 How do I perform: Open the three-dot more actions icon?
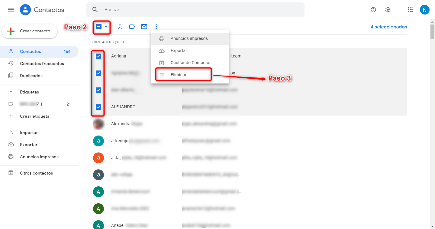pyautogui.click(x=156, y=27)
